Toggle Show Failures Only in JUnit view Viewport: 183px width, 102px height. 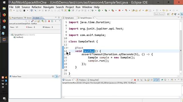32,21
